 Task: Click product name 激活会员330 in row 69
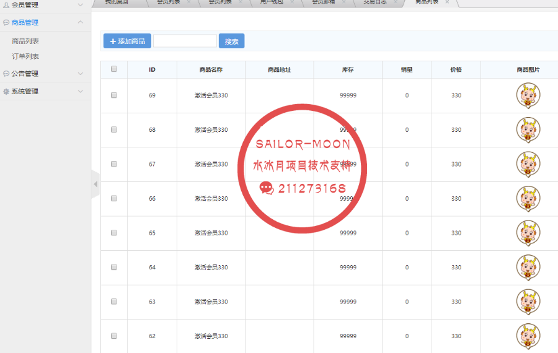tap(211, 95)
